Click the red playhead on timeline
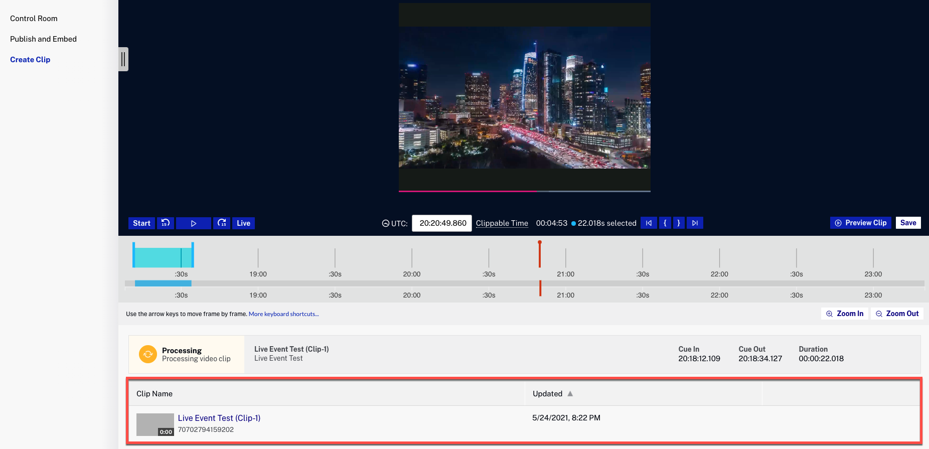This screenshot has width=929, height=449. [540, 254]
